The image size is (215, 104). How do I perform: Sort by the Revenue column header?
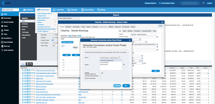click(x=173, y=68)
